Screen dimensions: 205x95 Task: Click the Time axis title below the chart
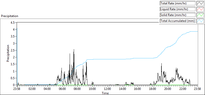coord(105,93)
